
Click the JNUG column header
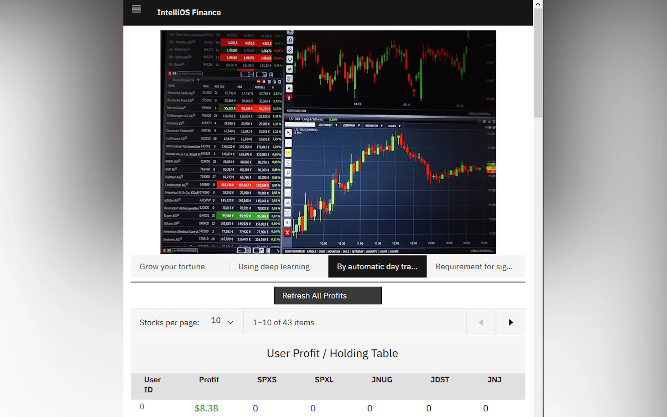coord(382,379)
